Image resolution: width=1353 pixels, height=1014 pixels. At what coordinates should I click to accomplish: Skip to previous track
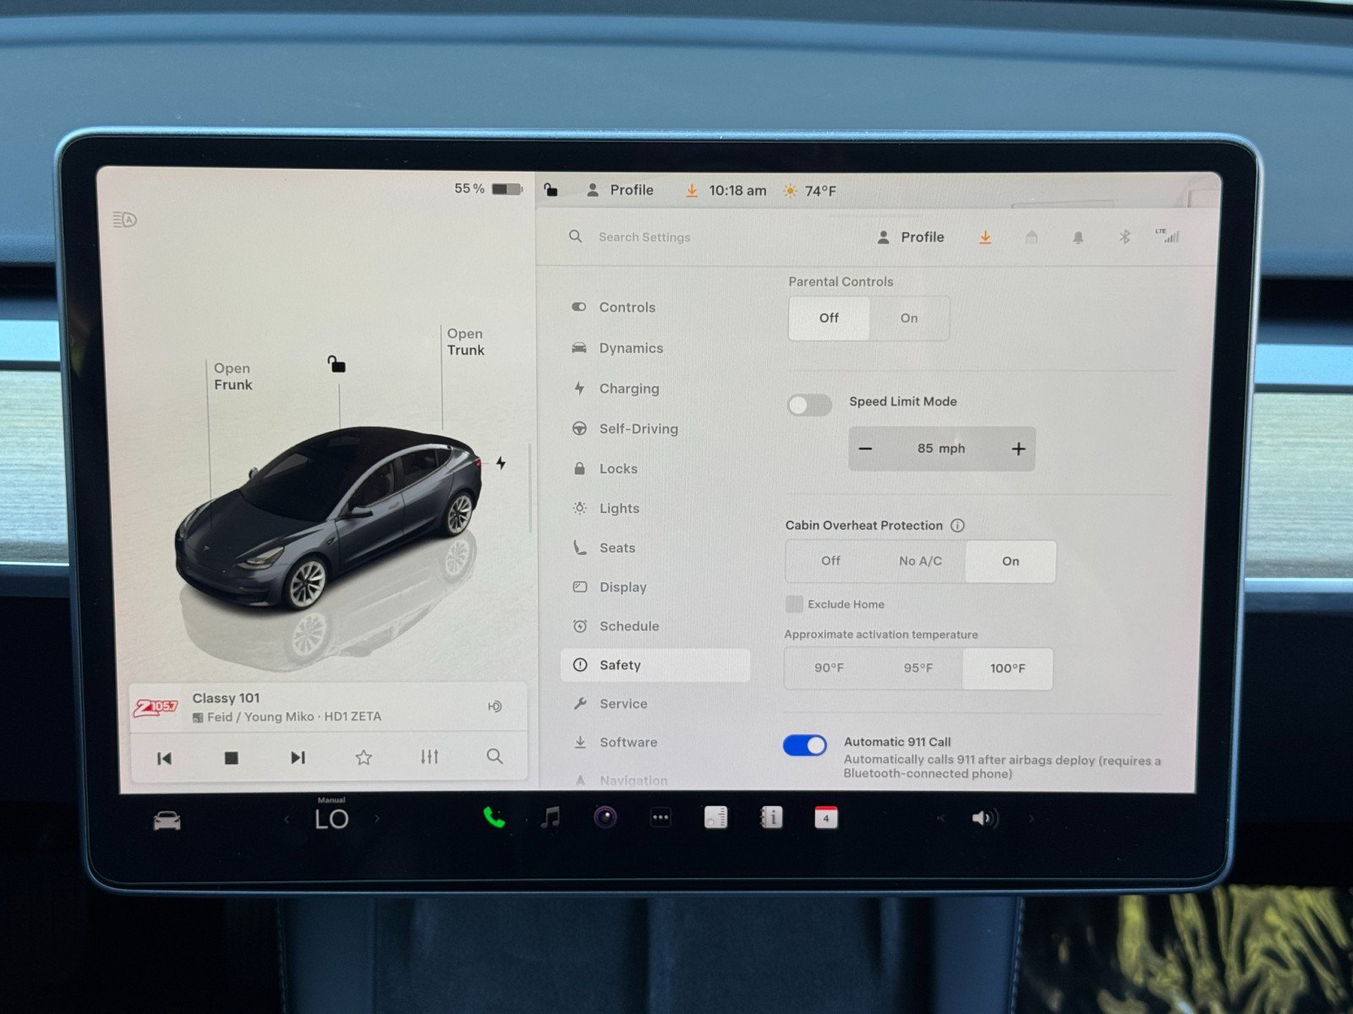pos(165,758)
